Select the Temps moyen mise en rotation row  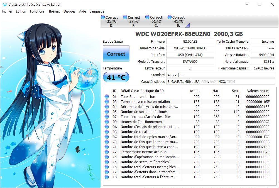tap(187, 102)
